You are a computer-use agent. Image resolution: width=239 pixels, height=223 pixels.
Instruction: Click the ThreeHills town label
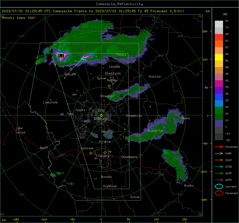(134, 116)
